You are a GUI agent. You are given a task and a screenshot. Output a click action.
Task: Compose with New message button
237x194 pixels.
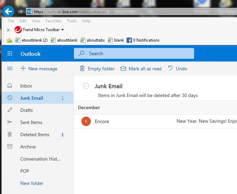pos(39,69)
